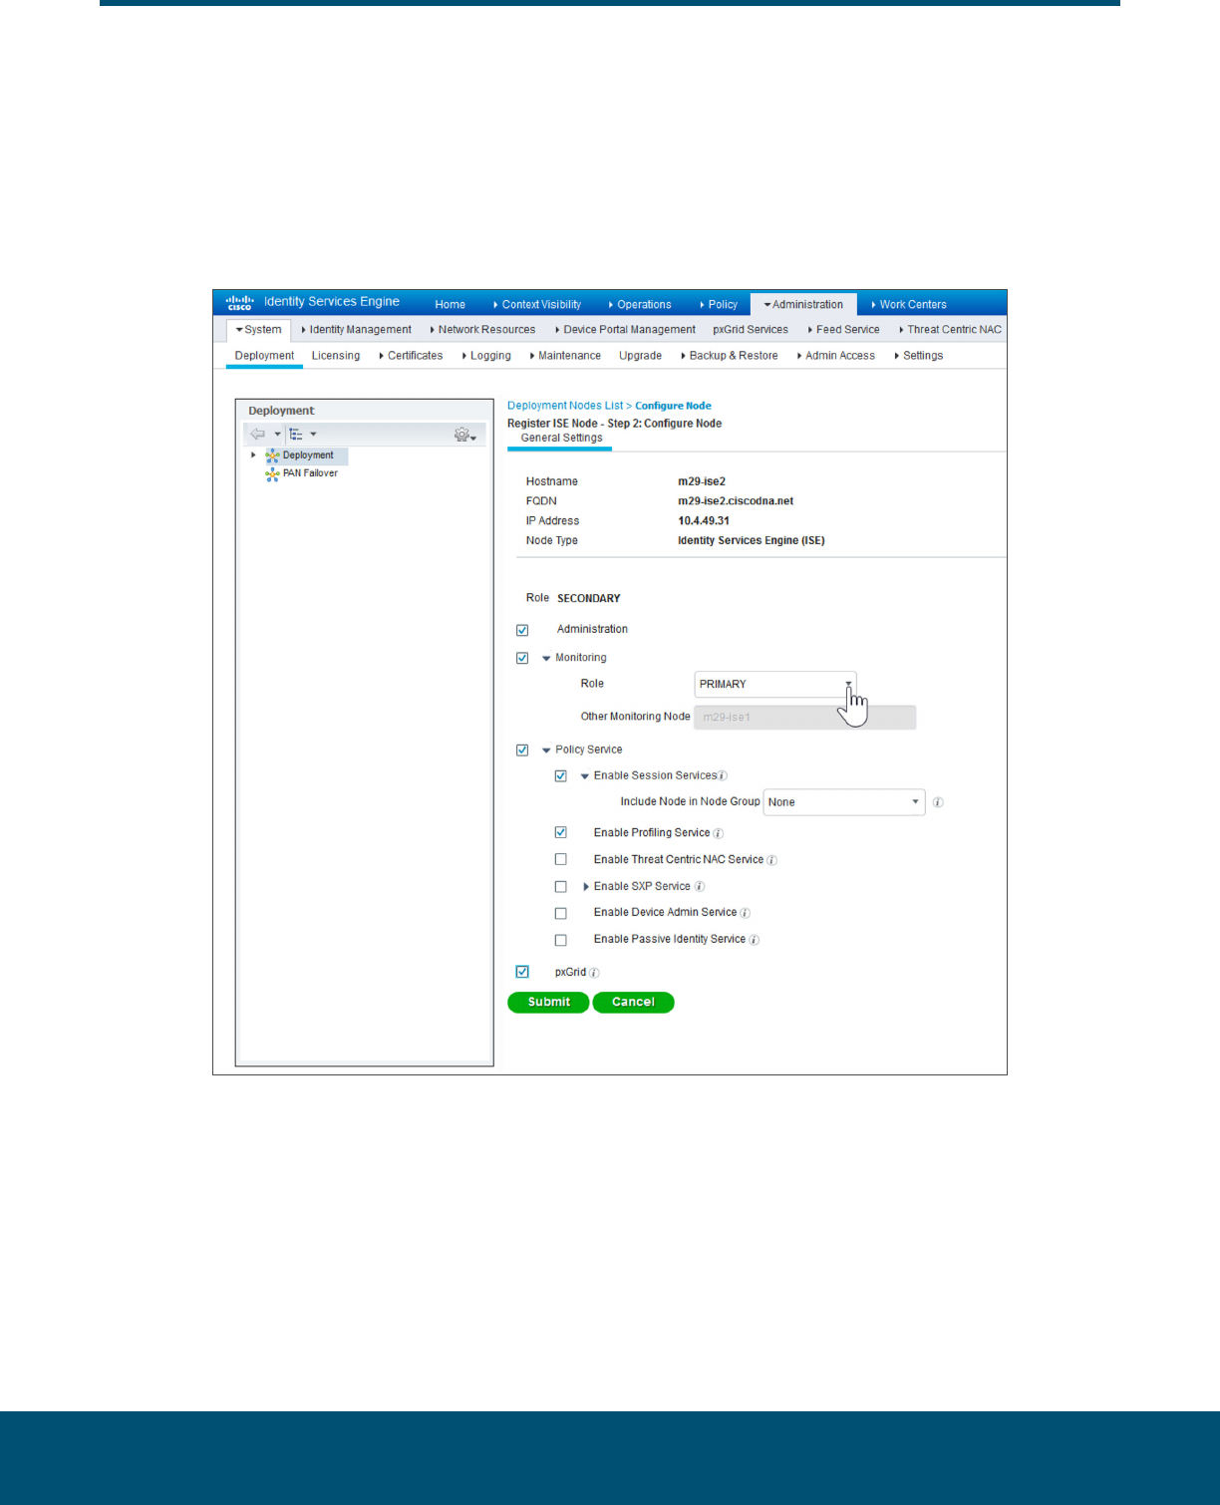Expand the Deployment tree node arrow
The width and height of the screenshot is (1220, 1505).
click(253, 454)
